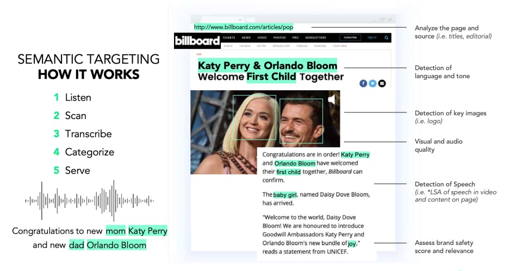The image size is (522, 271).
Task: Click the billboard.com URL address field
Action: [x=244, y=27]
